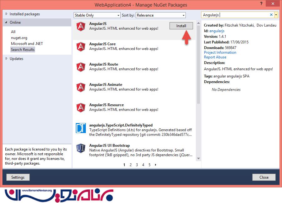Screen dimensions: 282x203
Task: Select the AngularJS Resource package title
Action: 107,105
